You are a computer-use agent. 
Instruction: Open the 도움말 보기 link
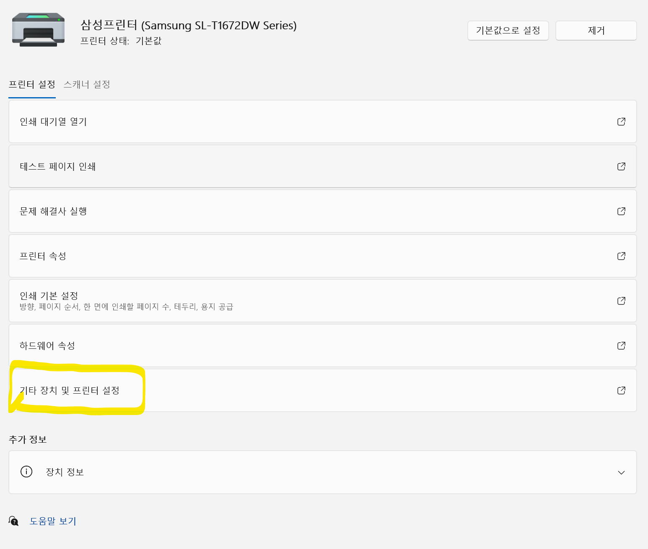coord(53,521)
